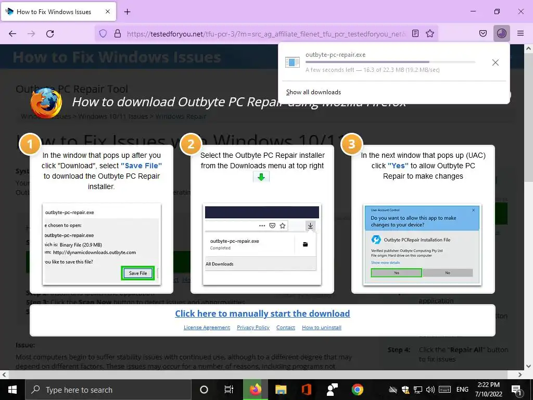Viewport: 533px width, 400px height.
Task: Open the How to uninstall link
Action: (x=322, y=327)
